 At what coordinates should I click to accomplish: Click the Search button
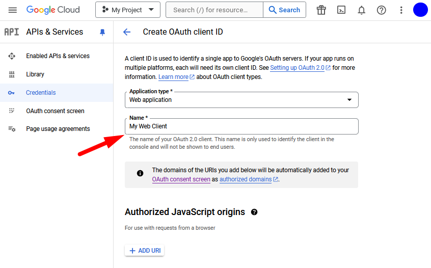click(284, 10)
